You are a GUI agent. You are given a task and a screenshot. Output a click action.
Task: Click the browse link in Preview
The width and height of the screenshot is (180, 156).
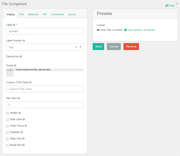coord(150,30)
